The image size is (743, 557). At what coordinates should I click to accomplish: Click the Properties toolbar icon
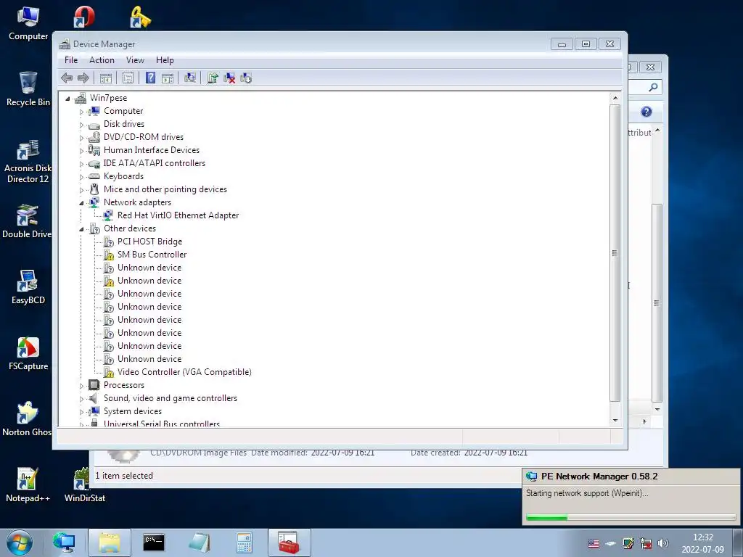click(128, 78)
